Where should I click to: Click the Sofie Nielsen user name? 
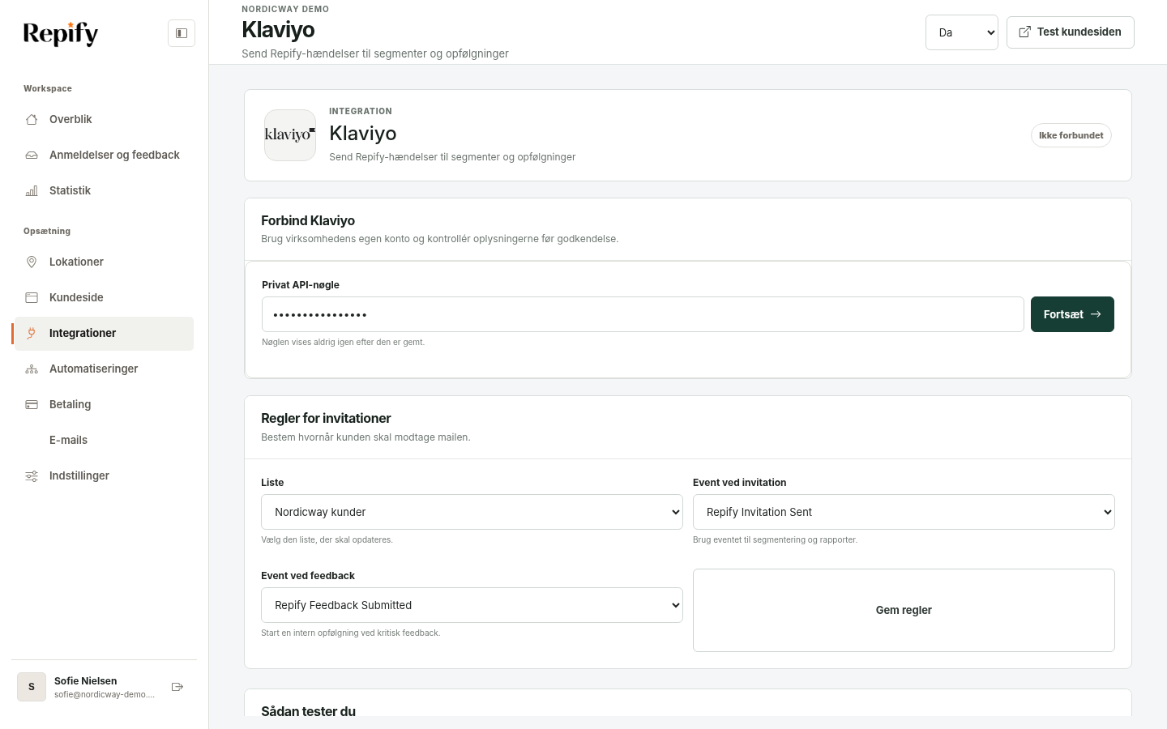[86, 681]
